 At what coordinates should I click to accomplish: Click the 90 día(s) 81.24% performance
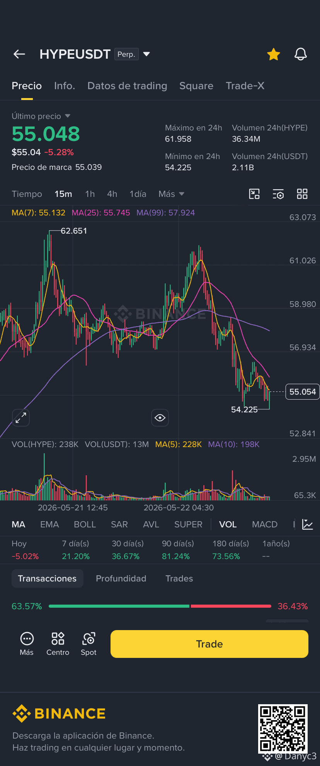coord(178,550)
